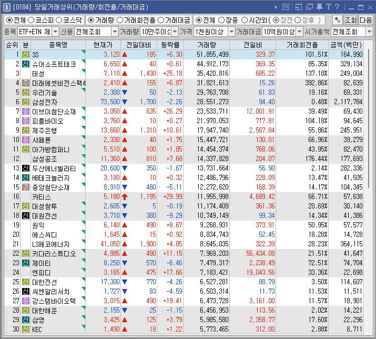376x339 pixels.
Task: Open font settings with the T icon
Action: 328,7
